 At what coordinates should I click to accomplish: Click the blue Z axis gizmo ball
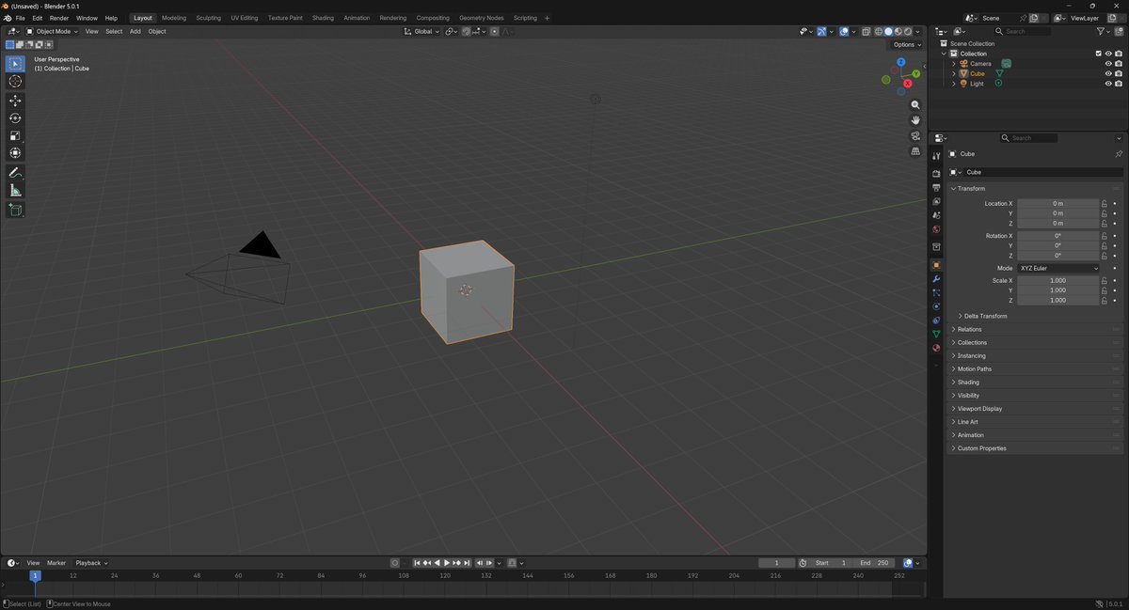[901, 62]
